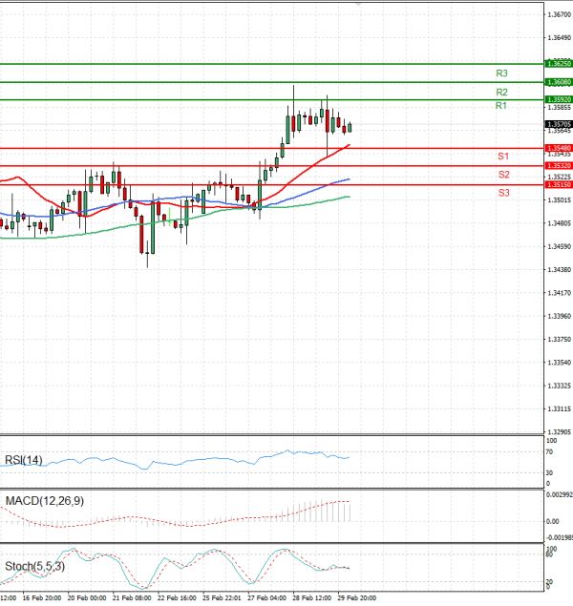Click the 21 Feb 08:00 time label

132,598
